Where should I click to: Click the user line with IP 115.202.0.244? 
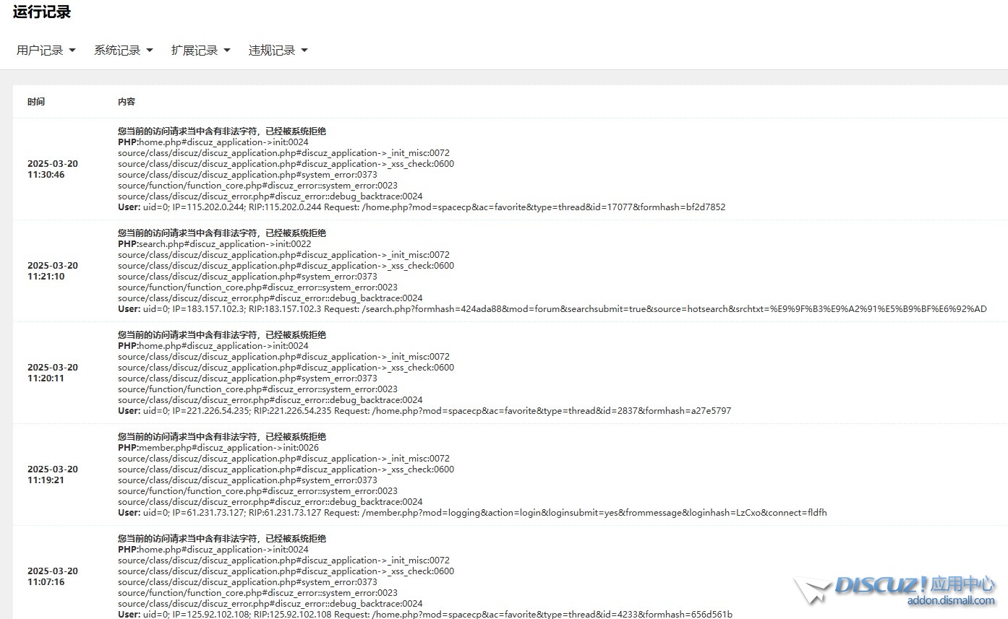[421, 207]
